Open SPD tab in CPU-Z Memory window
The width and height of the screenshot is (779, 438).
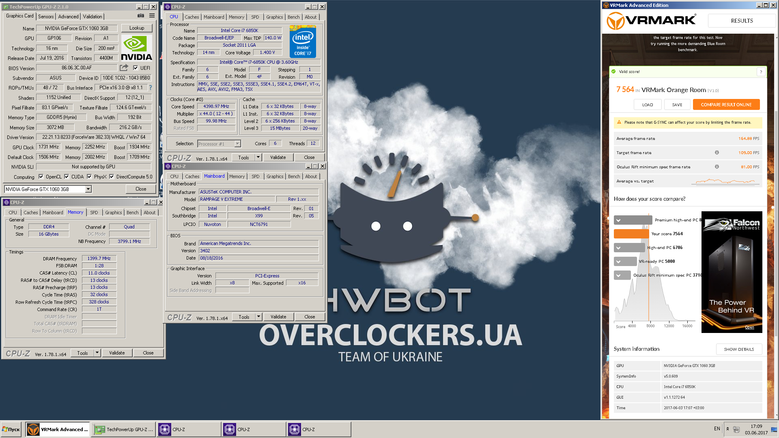[94, 212]
